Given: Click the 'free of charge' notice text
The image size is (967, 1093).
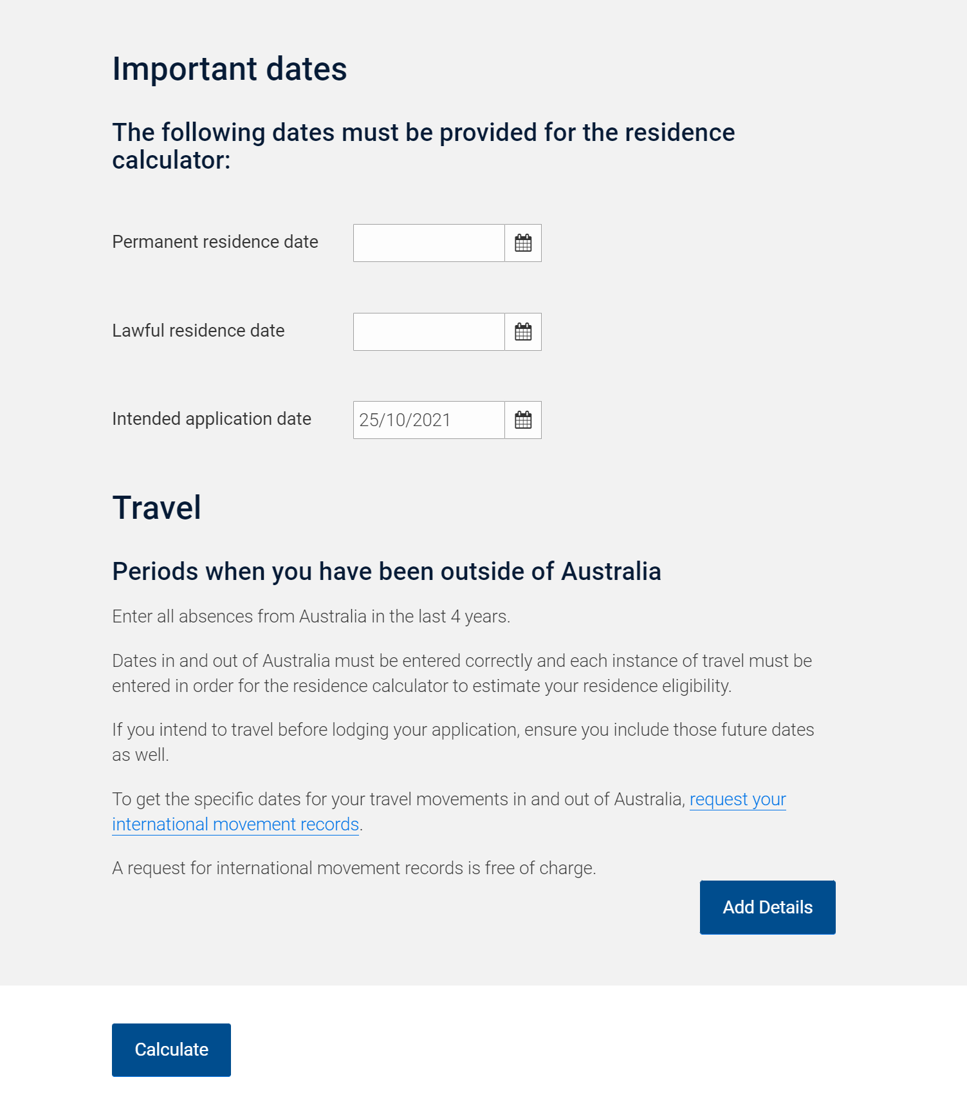Looking at the screenshot, I should (354, 868).
